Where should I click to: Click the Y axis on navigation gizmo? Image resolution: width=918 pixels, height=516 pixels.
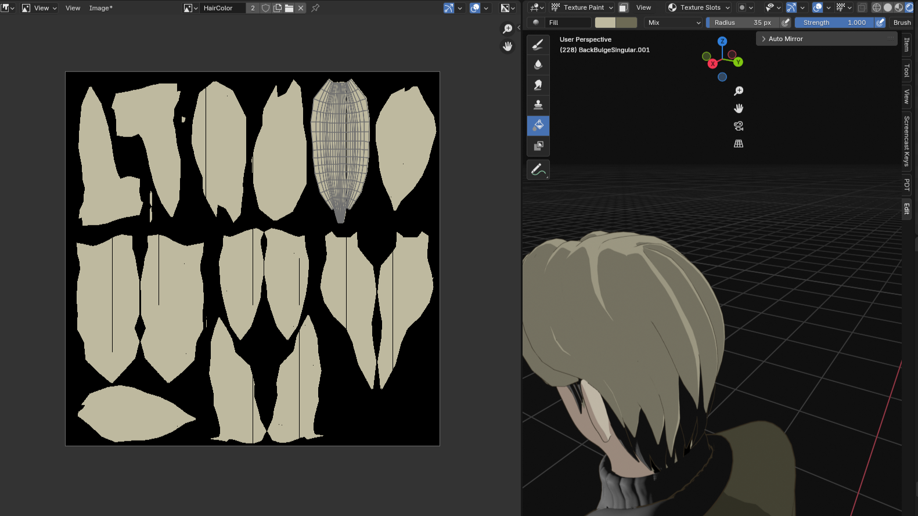coord(738,62)
